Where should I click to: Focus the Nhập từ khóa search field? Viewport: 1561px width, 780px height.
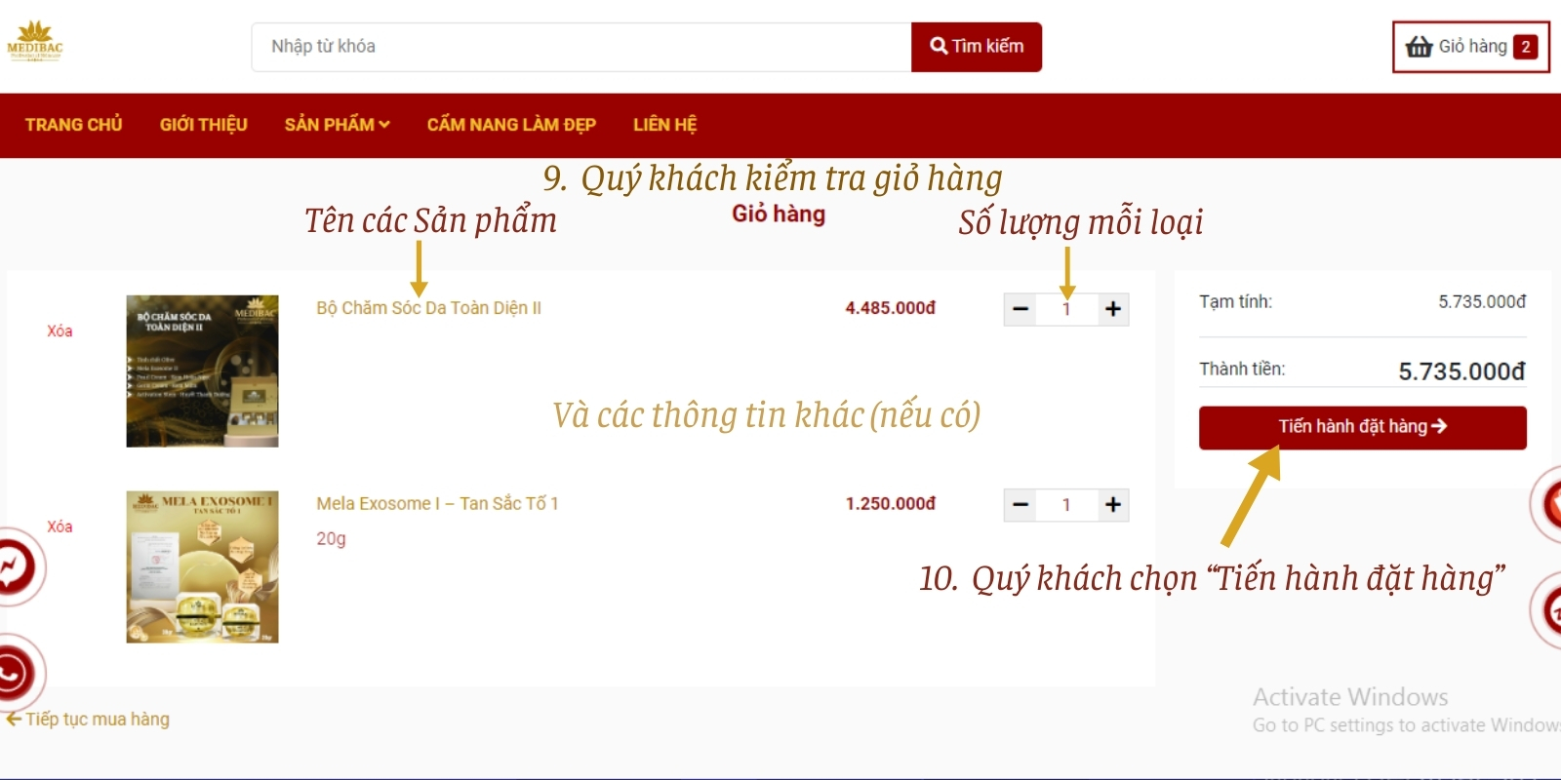(581, 47)
